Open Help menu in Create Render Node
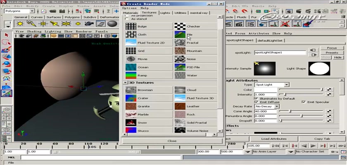 pyautogui.click(x=145, y=8)
